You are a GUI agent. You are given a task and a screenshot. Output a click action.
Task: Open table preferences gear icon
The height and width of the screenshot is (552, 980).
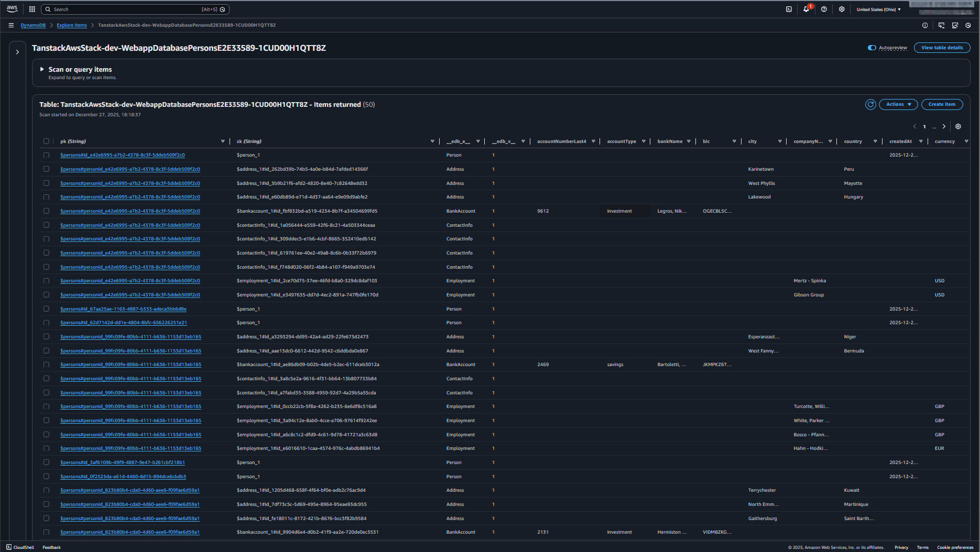(x=958, y=127)
